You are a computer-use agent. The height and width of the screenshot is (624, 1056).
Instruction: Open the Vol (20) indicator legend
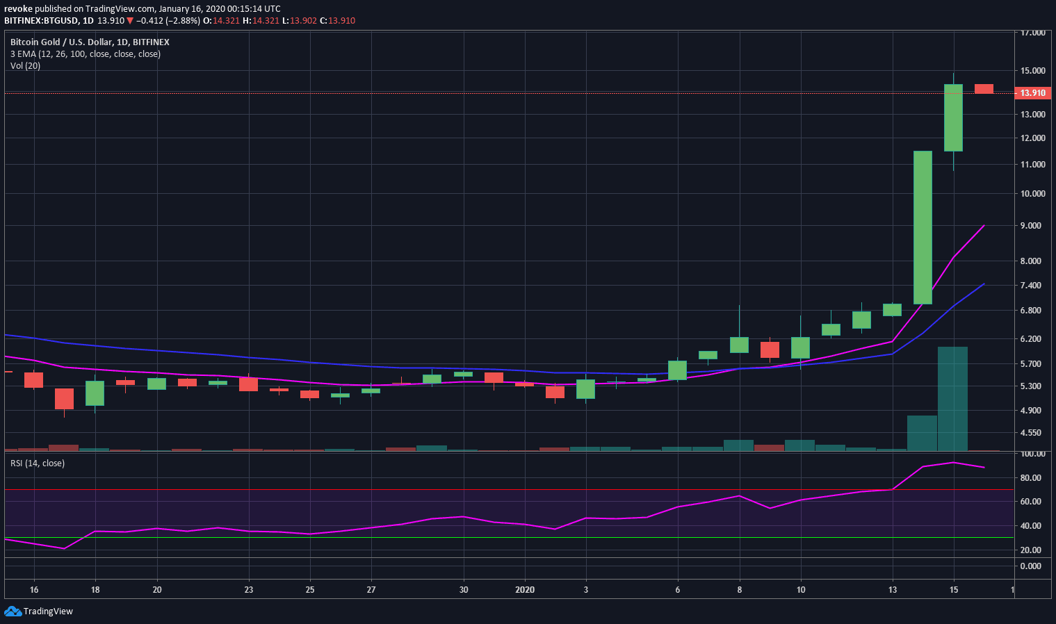point(25,66)
